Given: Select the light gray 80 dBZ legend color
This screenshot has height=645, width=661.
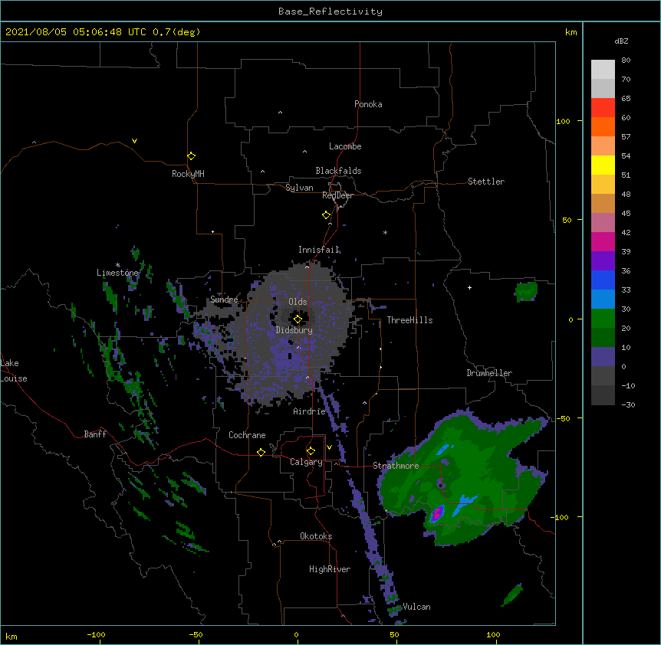Looking at the screenshot, I should [x=603, y=70].
